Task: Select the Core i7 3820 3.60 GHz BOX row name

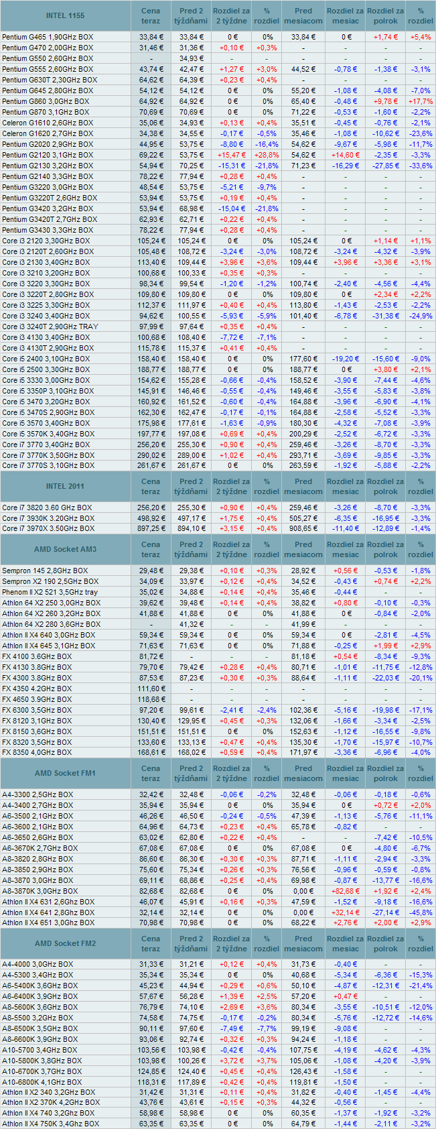Action: pos(47,508)
